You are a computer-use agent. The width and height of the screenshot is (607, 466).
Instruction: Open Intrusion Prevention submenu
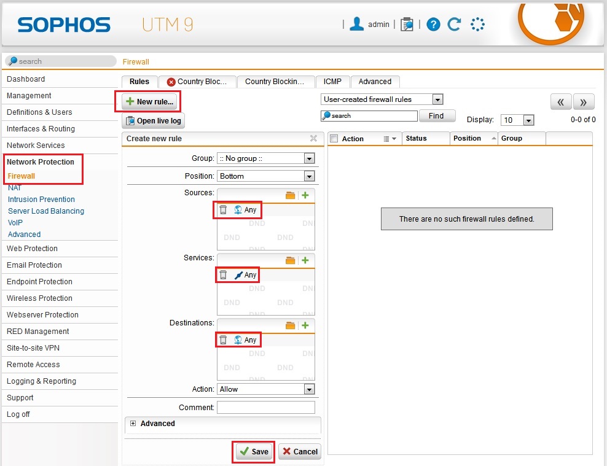point(41,199)
